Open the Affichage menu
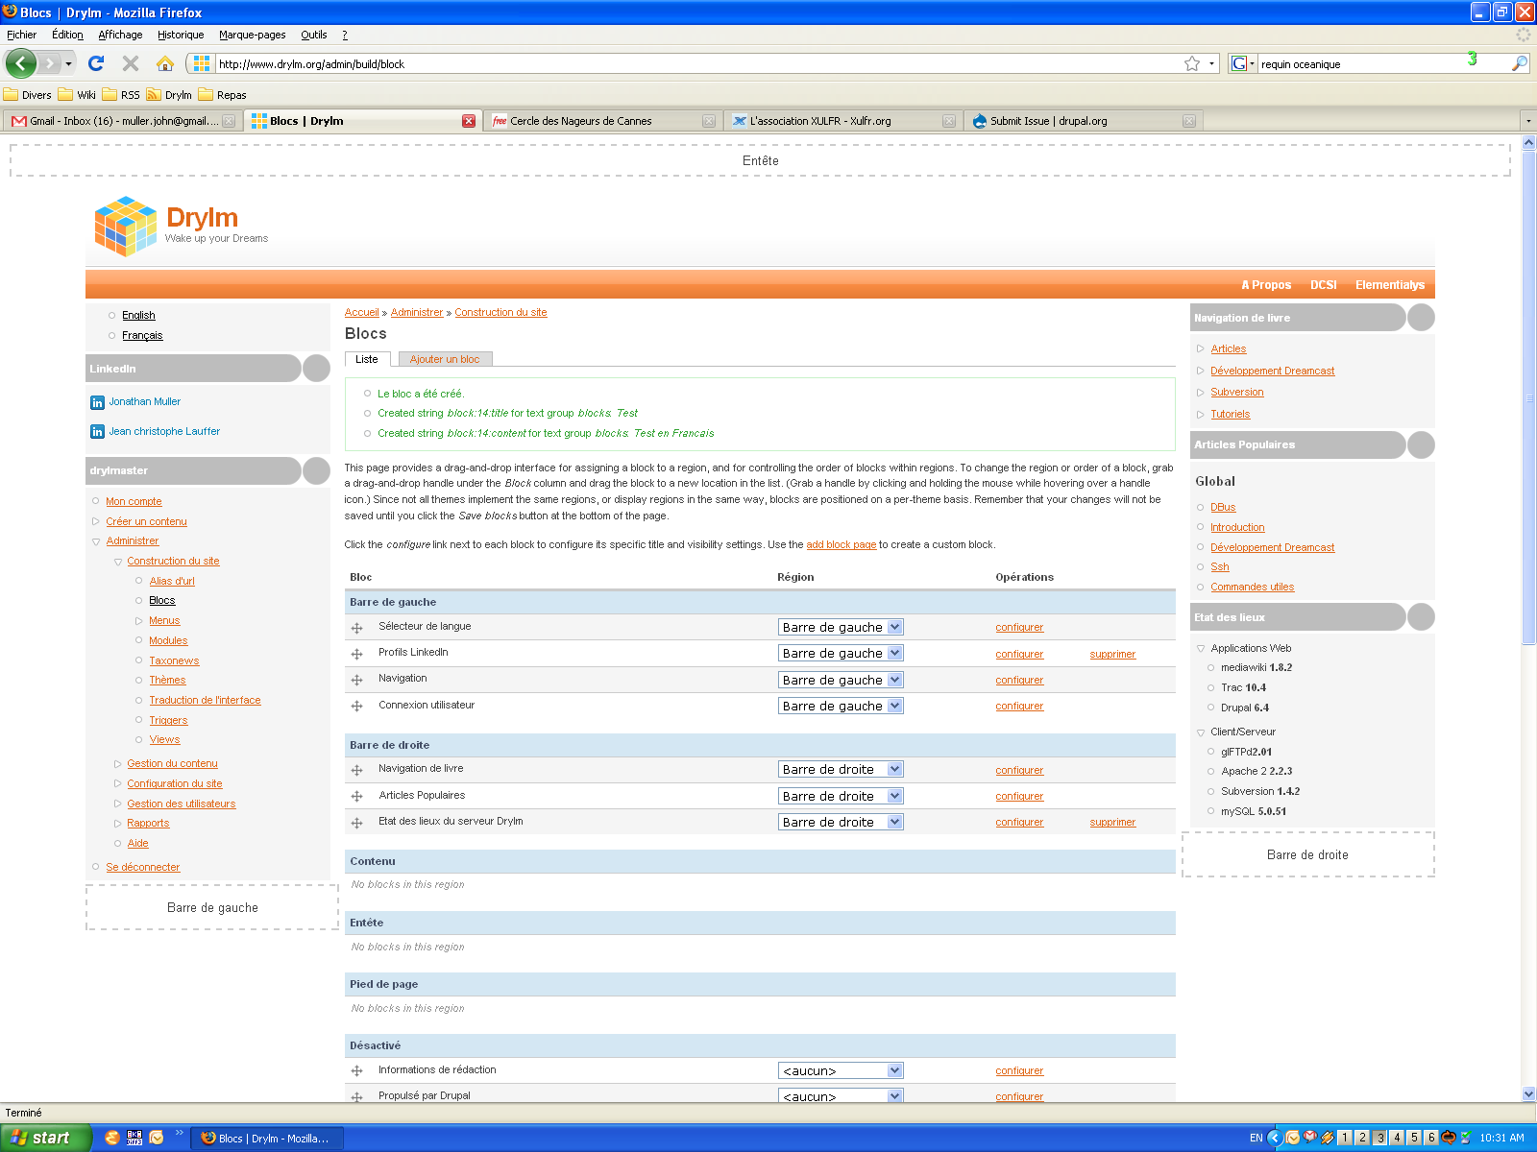Screen dimensions: 1537x1152 (120, 35)
